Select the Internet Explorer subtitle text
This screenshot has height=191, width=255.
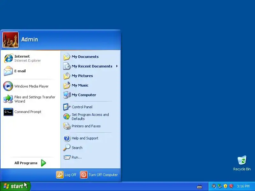click(28, 60)
